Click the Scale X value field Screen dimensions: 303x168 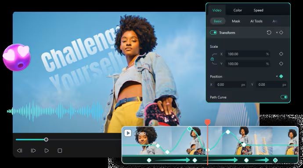click(x=248, y=54)
